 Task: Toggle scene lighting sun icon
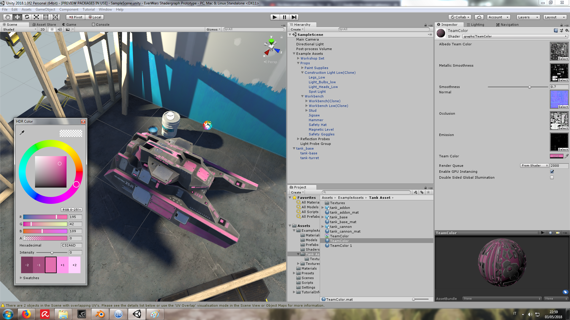coord(52,29)
